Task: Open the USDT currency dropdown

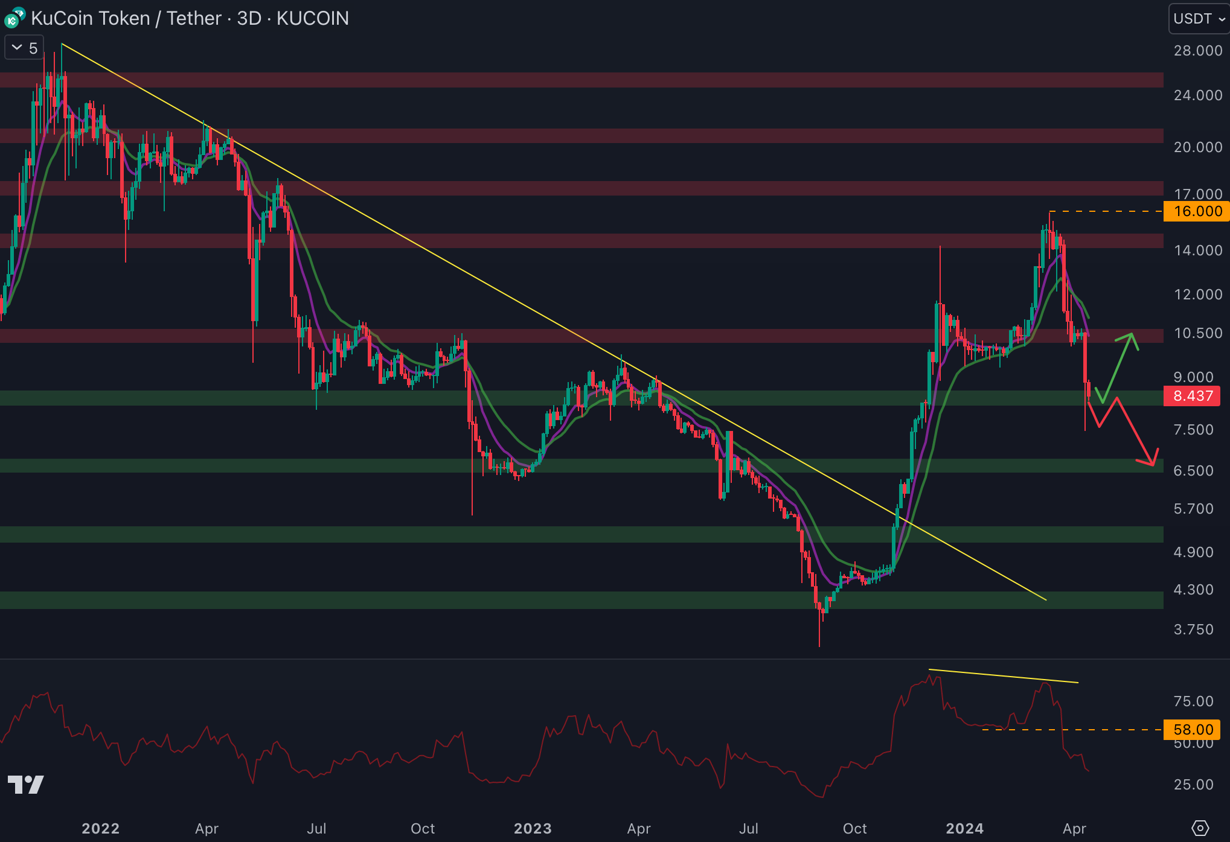Action: pos(1198,19)
